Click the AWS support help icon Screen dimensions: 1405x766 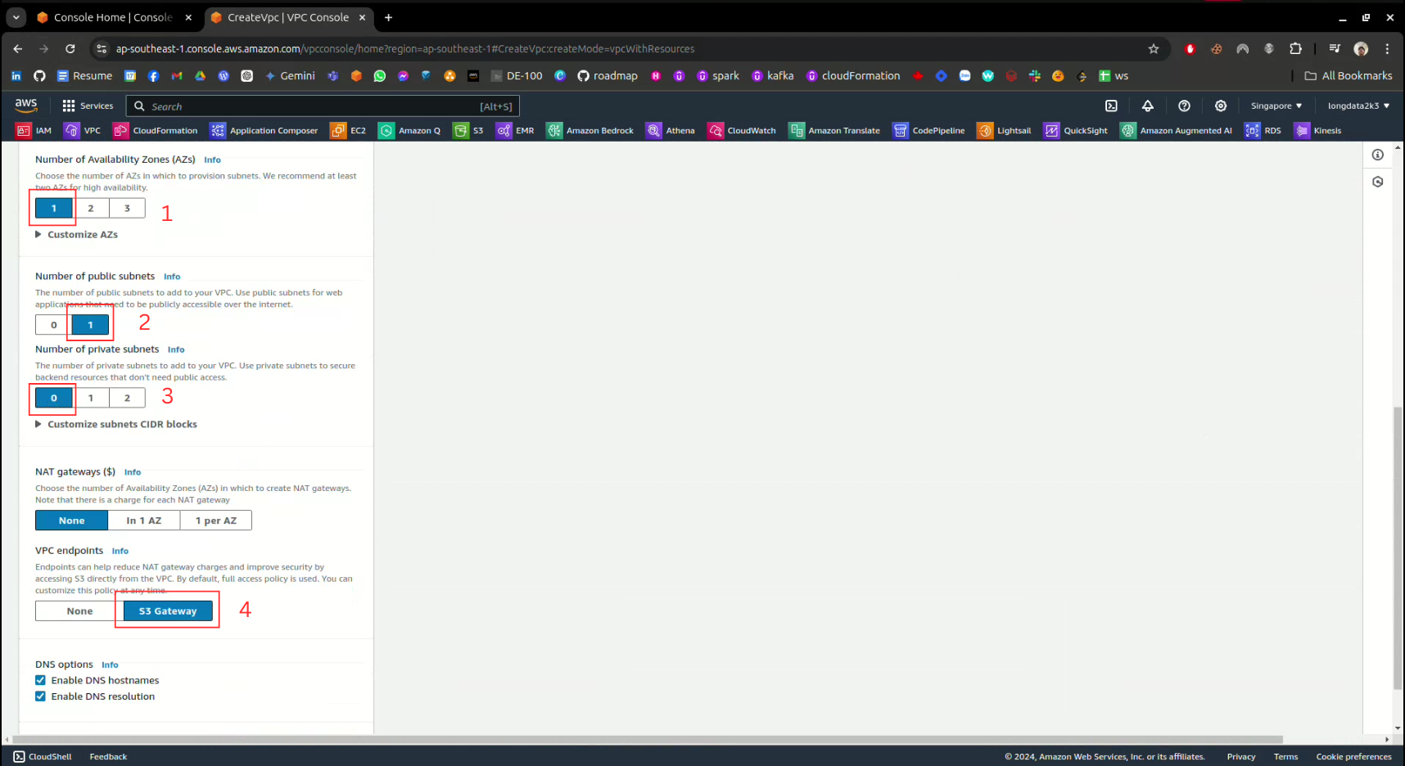[x=1184, y=106]
